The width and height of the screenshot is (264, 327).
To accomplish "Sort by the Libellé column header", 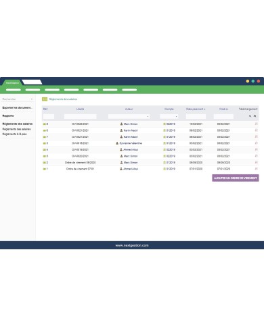I will (80, 109).
